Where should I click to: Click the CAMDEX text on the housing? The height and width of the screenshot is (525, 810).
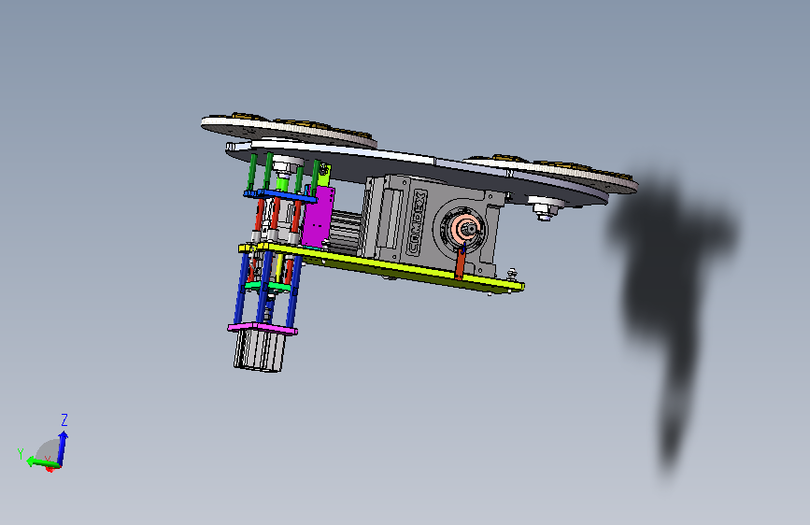pyautogui.click(x=417, y=221)
